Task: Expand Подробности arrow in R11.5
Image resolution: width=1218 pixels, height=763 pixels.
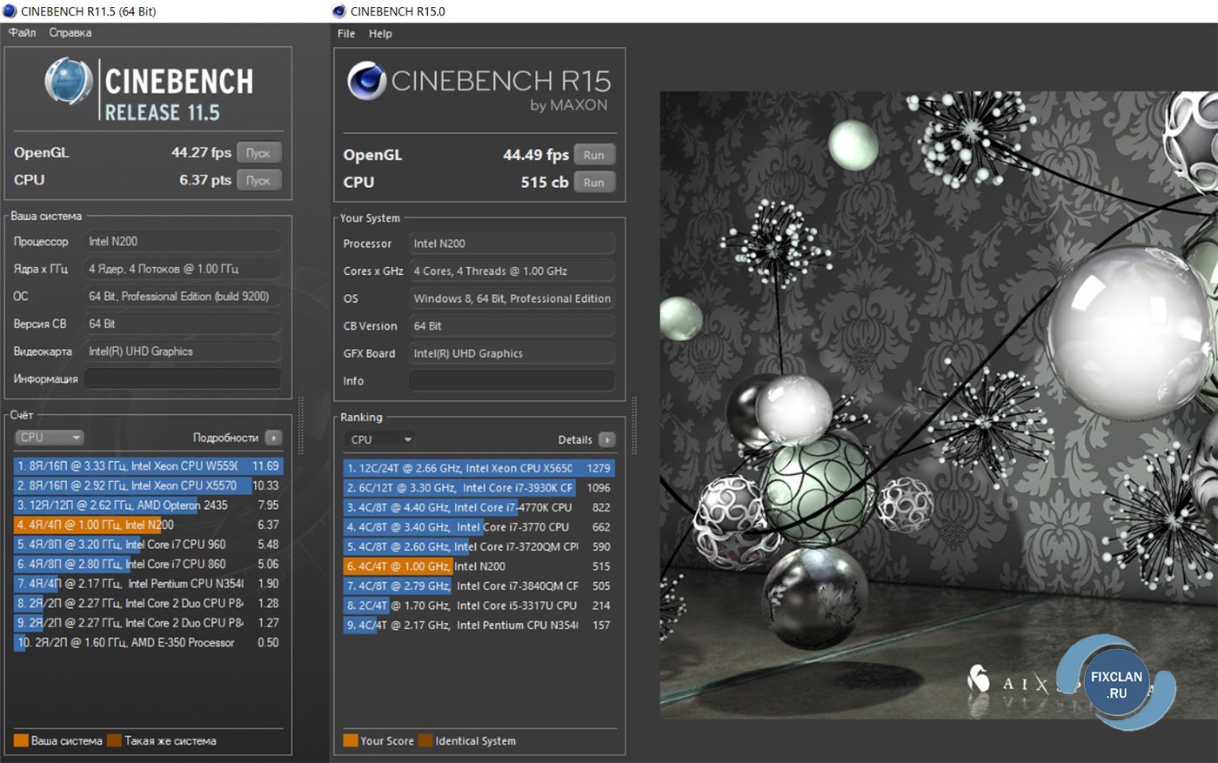Action: pyautogui.click(x=273, y=438)
